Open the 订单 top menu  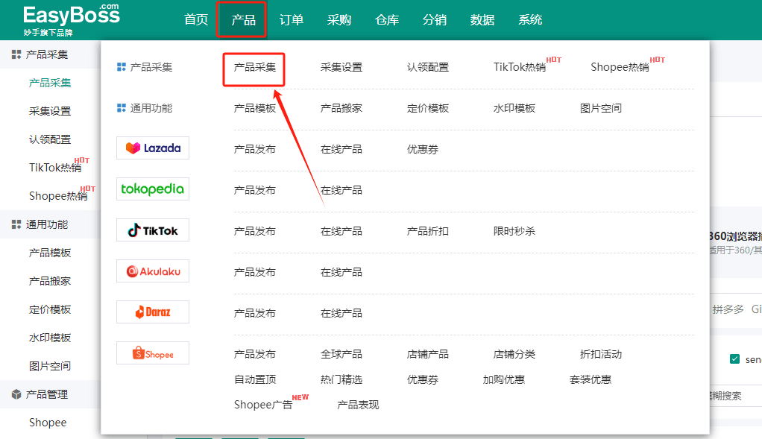pos(292,20)
